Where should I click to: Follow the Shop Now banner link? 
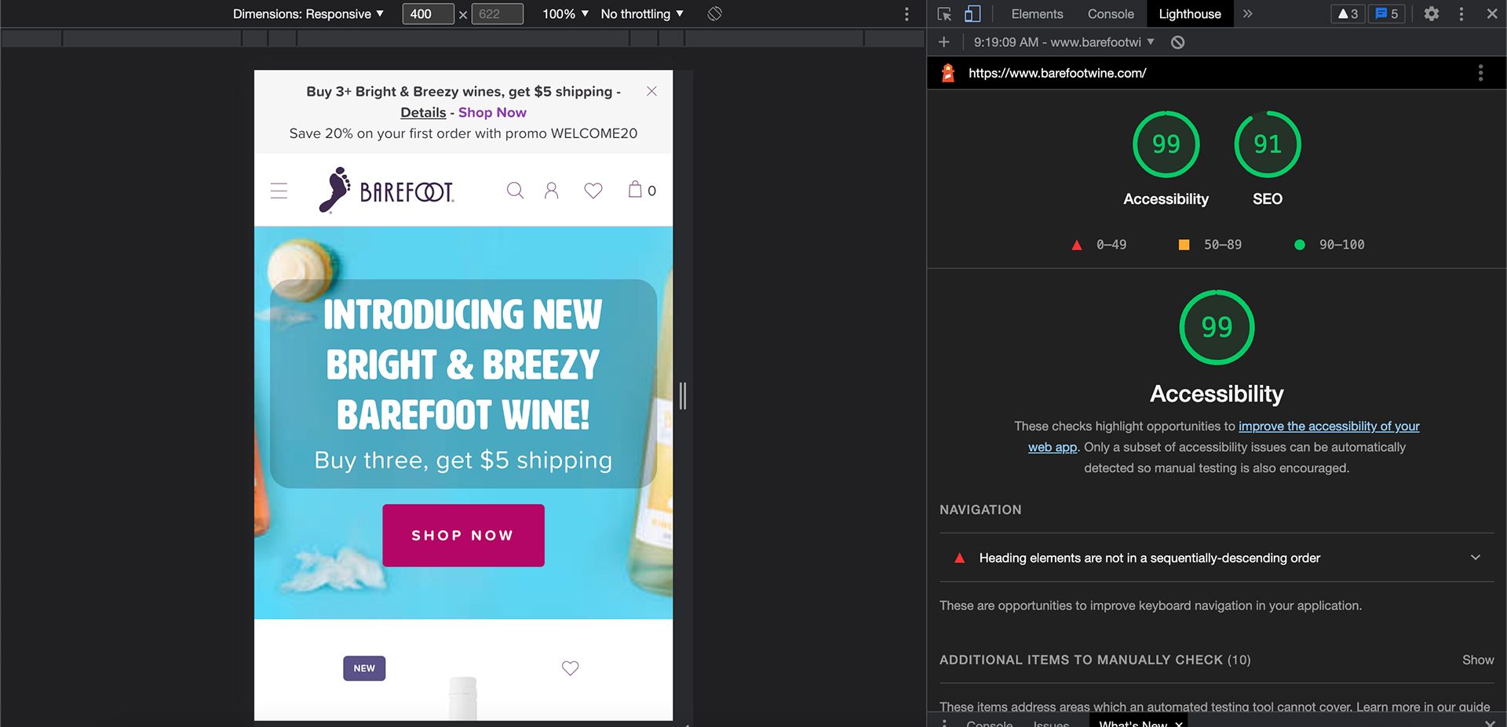pos(492,112)
